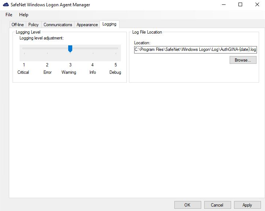Open the File menu
Screen dimensions: 265x211
click(x=9, y=15)
